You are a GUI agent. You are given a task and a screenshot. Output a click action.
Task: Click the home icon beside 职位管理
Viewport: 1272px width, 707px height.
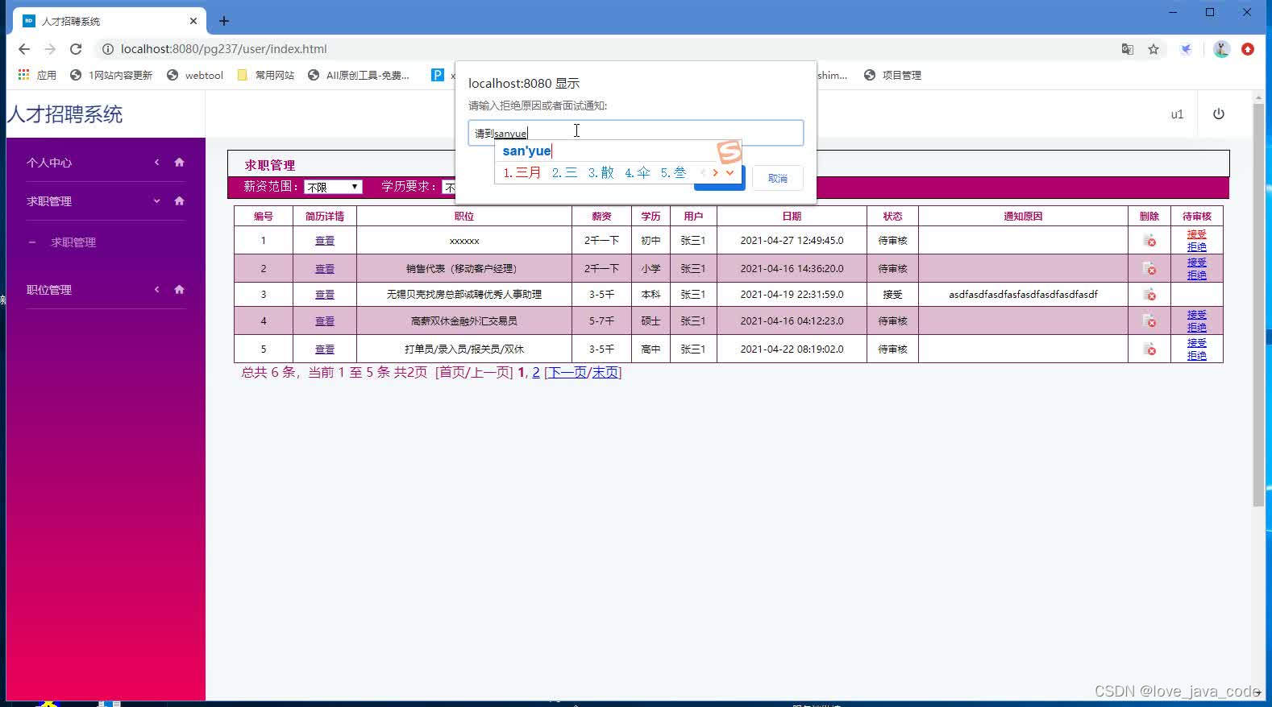pos(179,290)
